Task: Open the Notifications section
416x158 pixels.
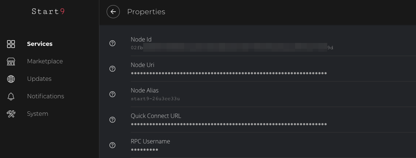Action: point(45,96)
